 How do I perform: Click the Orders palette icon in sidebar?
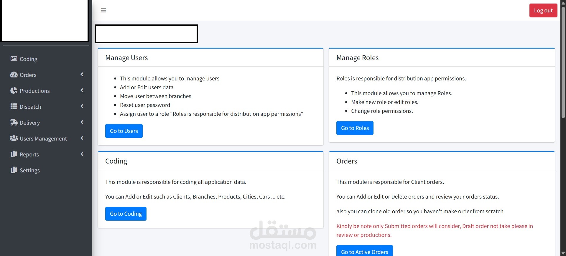tap(14, 75)
